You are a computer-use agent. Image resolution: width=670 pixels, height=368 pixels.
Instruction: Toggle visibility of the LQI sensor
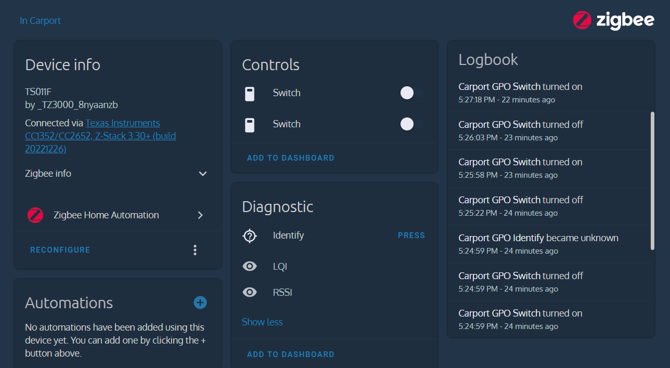pyautogui.click(x=250, y=266)
